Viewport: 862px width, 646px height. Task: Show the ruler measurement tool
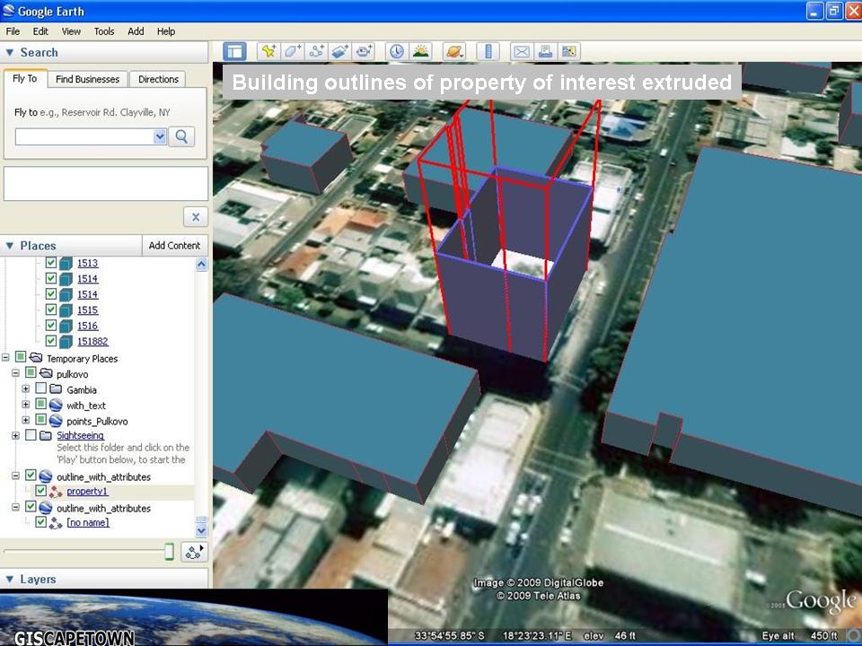coord(488,52)
